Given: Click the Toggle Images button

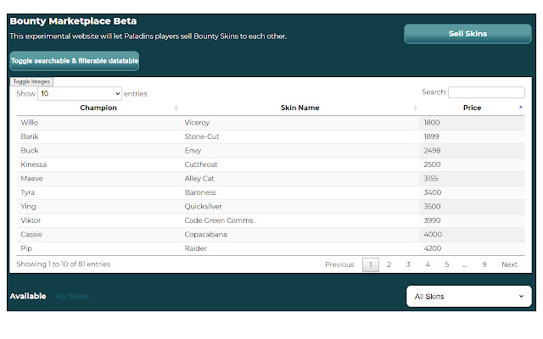Looking at the screenshot, I should pos(31,81).
